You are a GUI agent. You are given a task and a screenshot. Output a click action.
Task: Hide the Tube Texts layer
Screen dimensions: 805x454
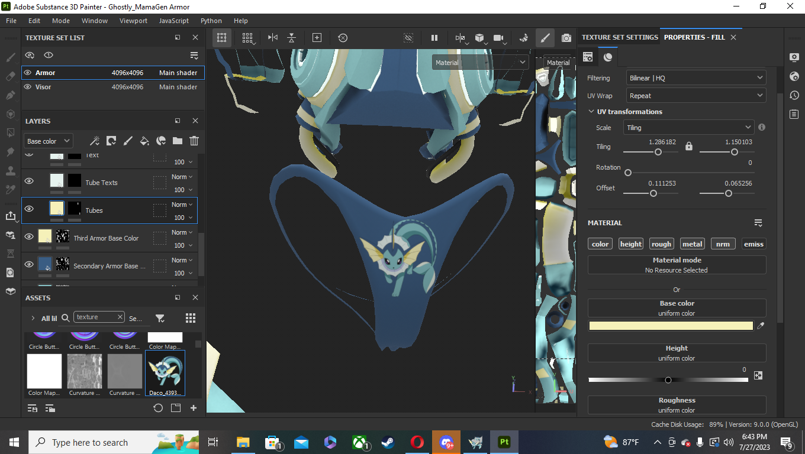[x=29, y=181]
